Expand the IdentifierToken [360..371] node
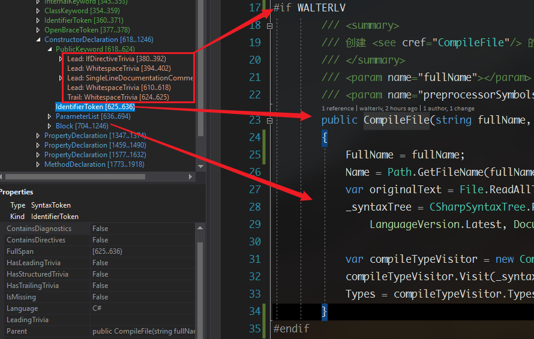 (38, 20)
